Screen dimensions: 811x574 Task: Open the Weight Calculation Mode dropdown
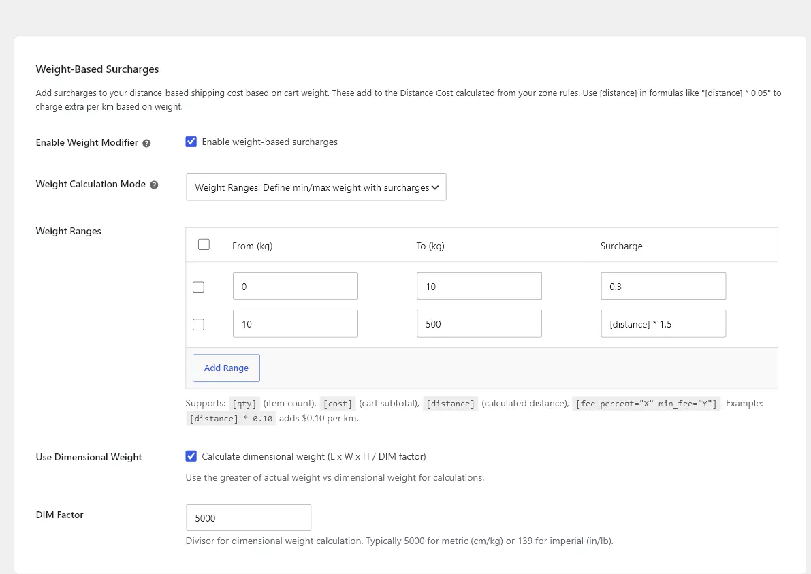(316, 187)
